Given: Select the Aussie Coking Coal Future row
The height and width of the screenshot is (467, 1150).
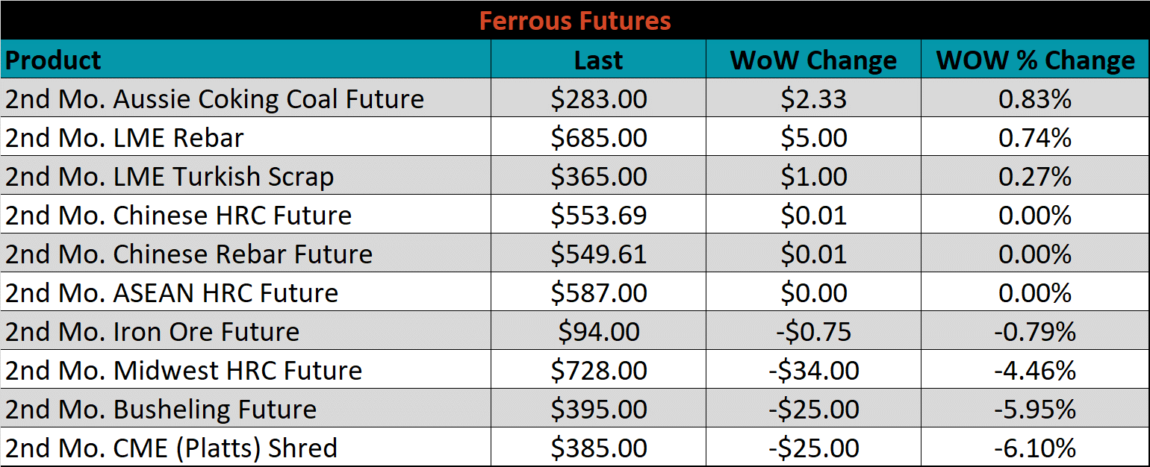Looking at the screenshot, I should click(575, 98).
